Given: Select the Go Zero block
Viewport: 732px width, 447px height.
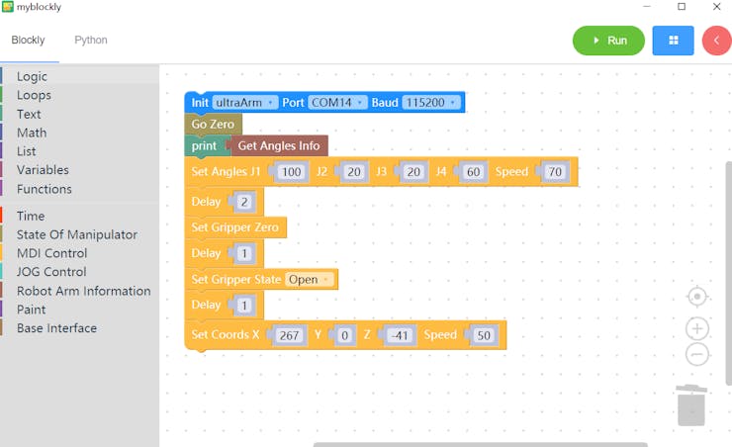Looking at the screenshot, I should pos(213,125).
